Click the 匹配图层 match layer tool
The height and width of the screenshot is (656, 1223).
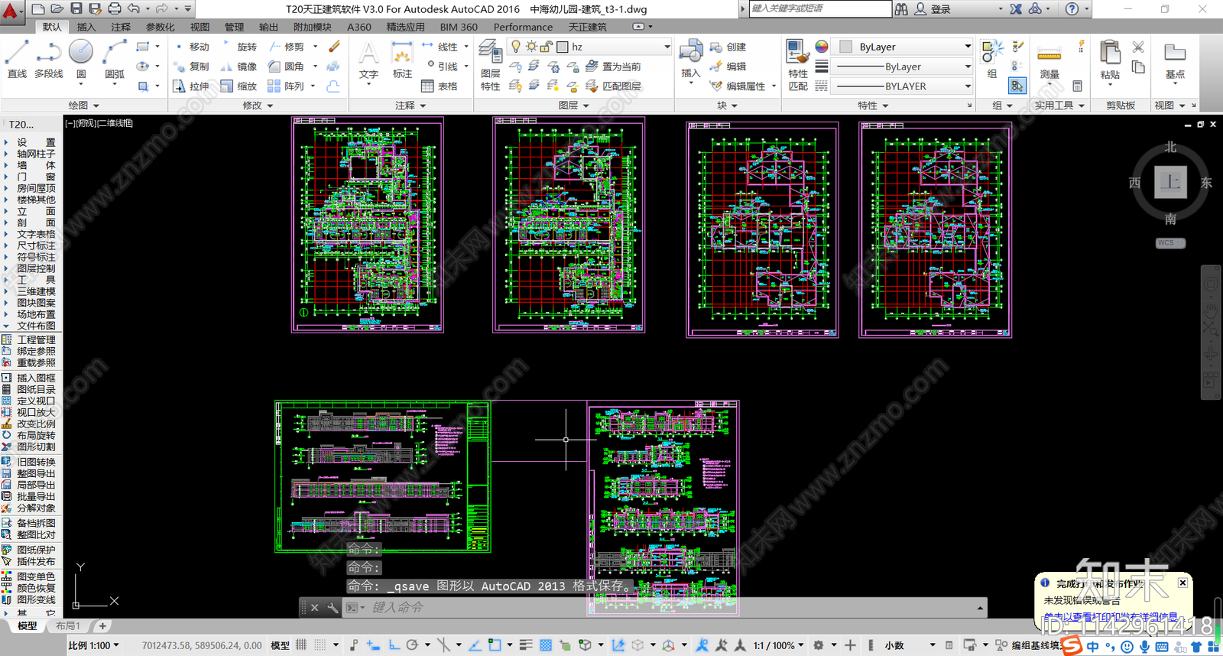(614, 86)
